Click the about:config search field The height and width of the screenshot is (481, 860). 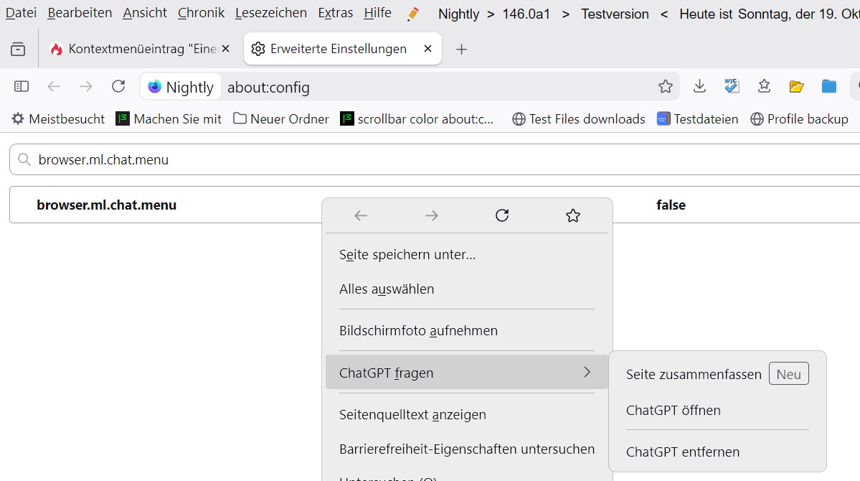coord(430,159)
